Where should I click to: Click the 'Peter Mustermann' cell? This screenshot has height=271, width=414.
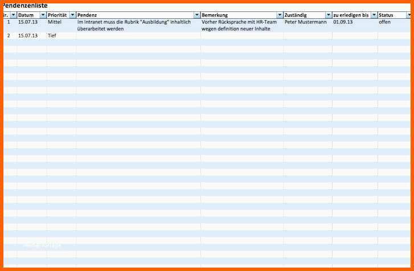(x=306, y=22)
